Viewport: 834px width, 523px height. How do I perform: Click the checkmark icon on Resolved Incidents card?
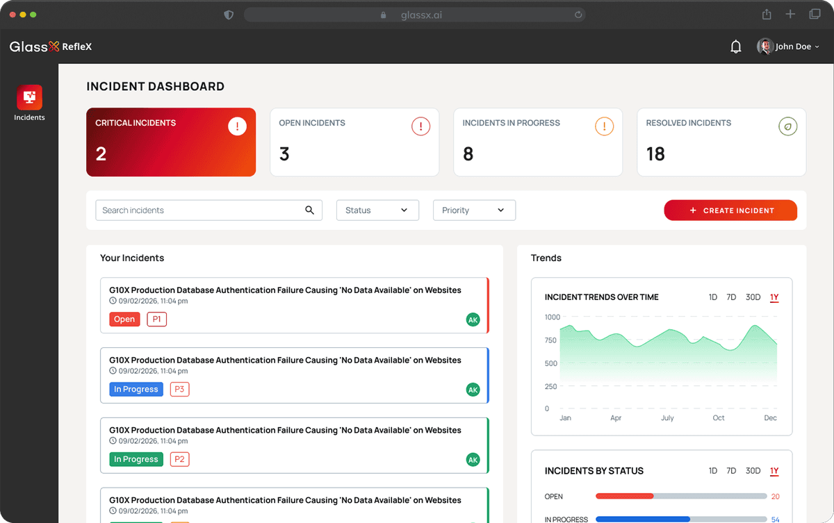point(787,126)
